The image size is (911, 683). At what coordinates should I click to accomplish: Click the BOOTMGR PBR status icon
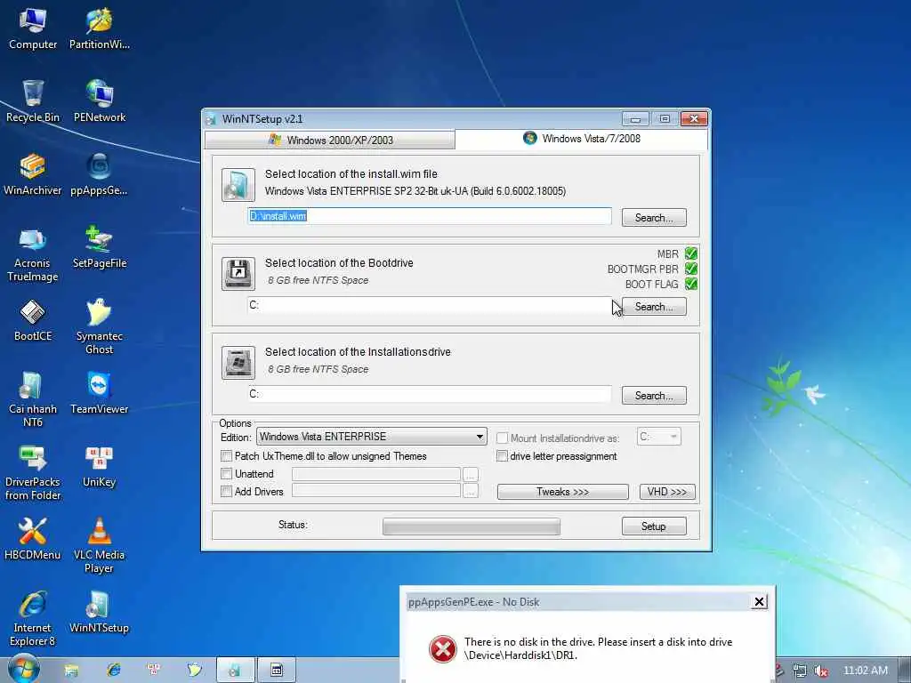point(690,269)
